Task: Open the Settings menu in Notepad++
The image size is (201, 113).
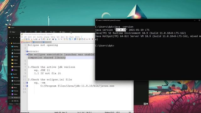Action: (x=53, y=37)
